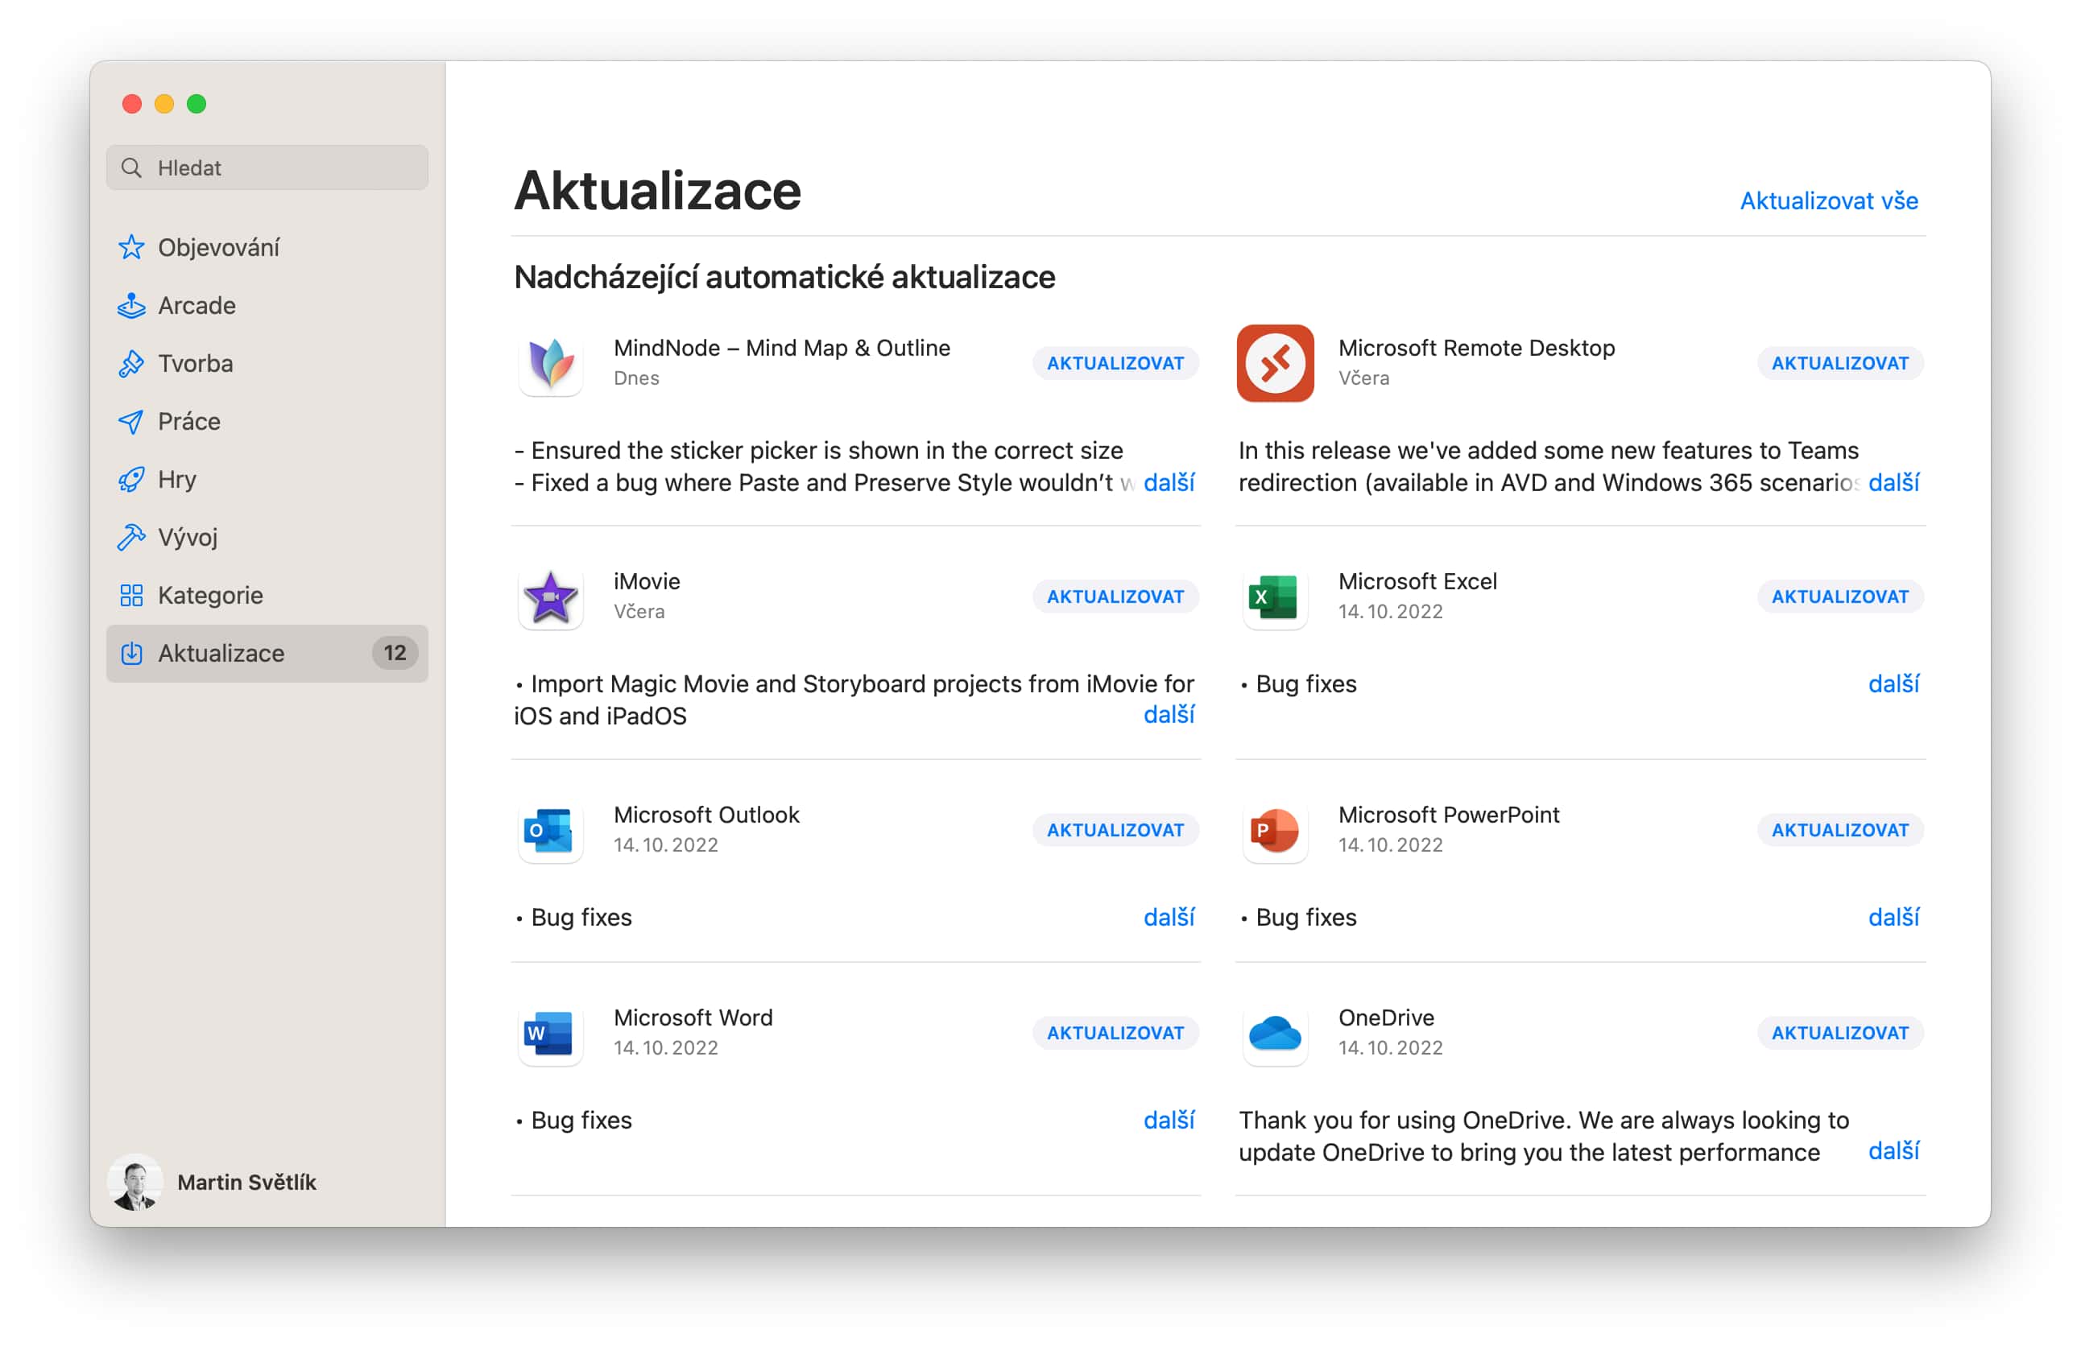
Task: Expand Remote Desktop release notes via další
Action: (x=1894, y=482)
